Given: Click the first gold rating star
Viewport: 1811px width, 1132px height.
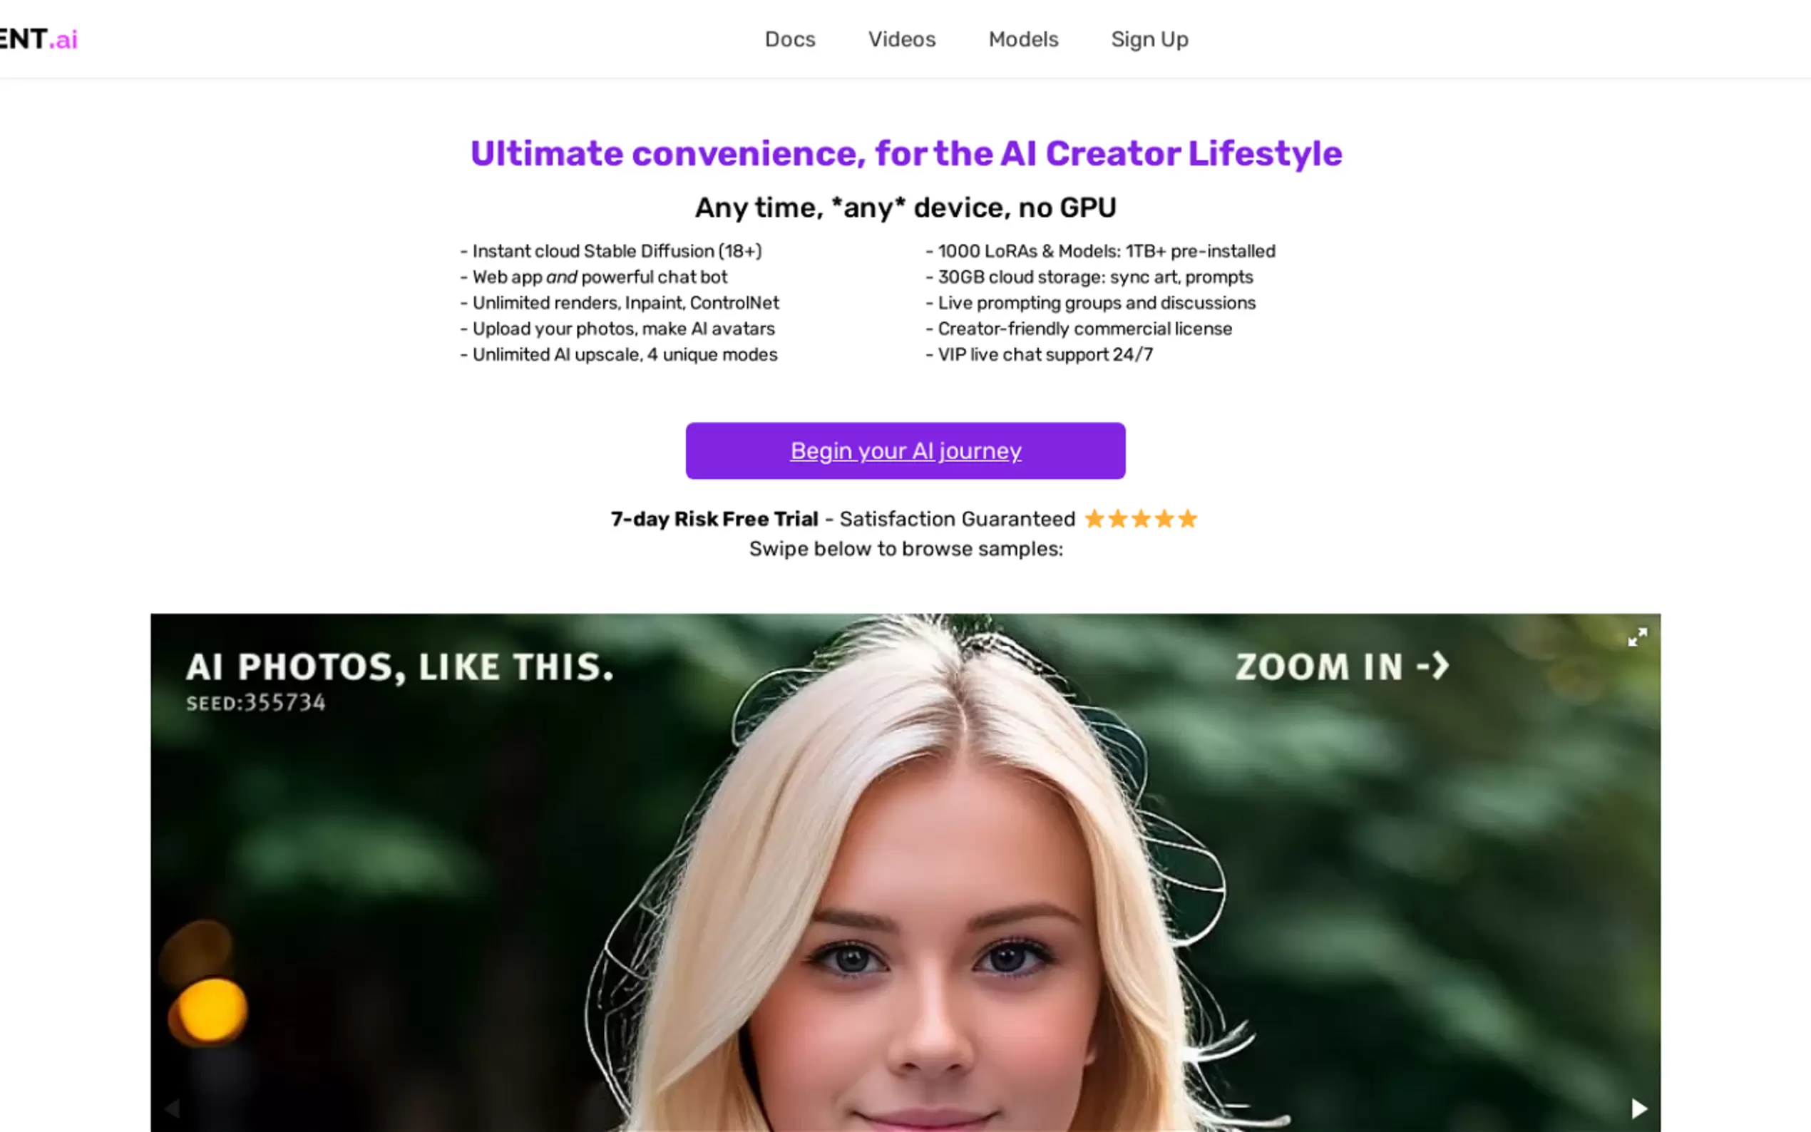Looking at the screenshot, I should pos(1094,519).
